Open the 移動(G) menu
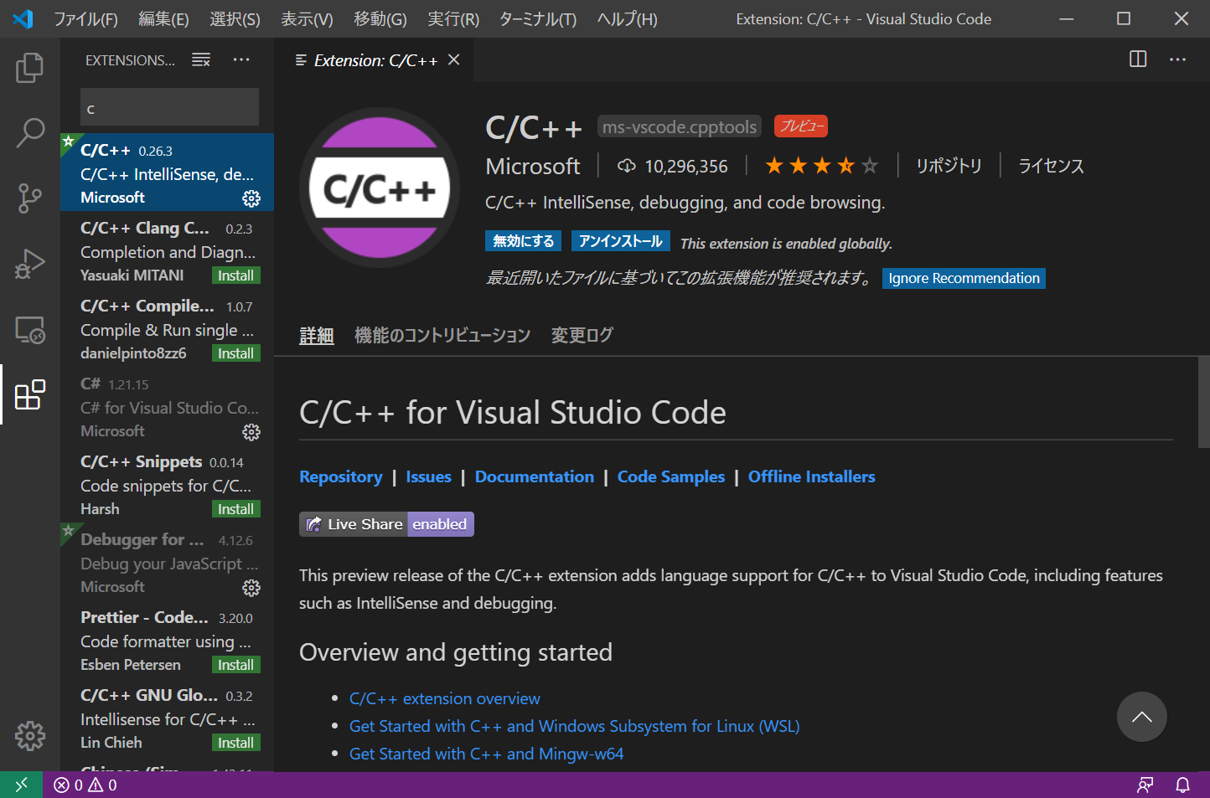Viewport: 1210px width, 798px height. click(x=380, y=18)
